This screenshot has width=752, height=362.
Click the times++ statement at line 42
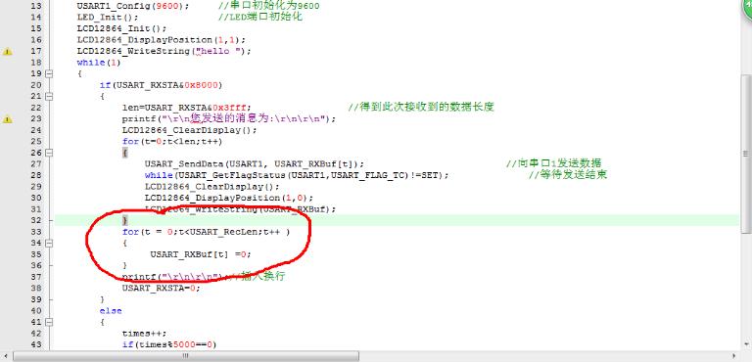(144, 334)
